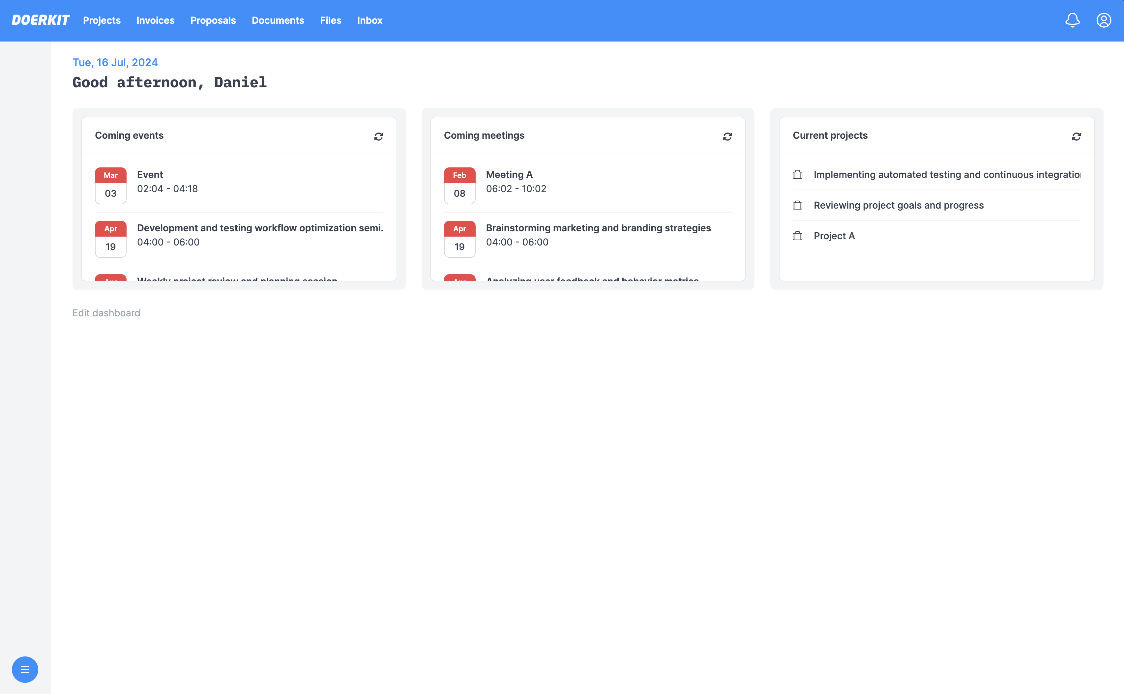
Task: Go to the Invoices page
Action: tap(155, 20)
